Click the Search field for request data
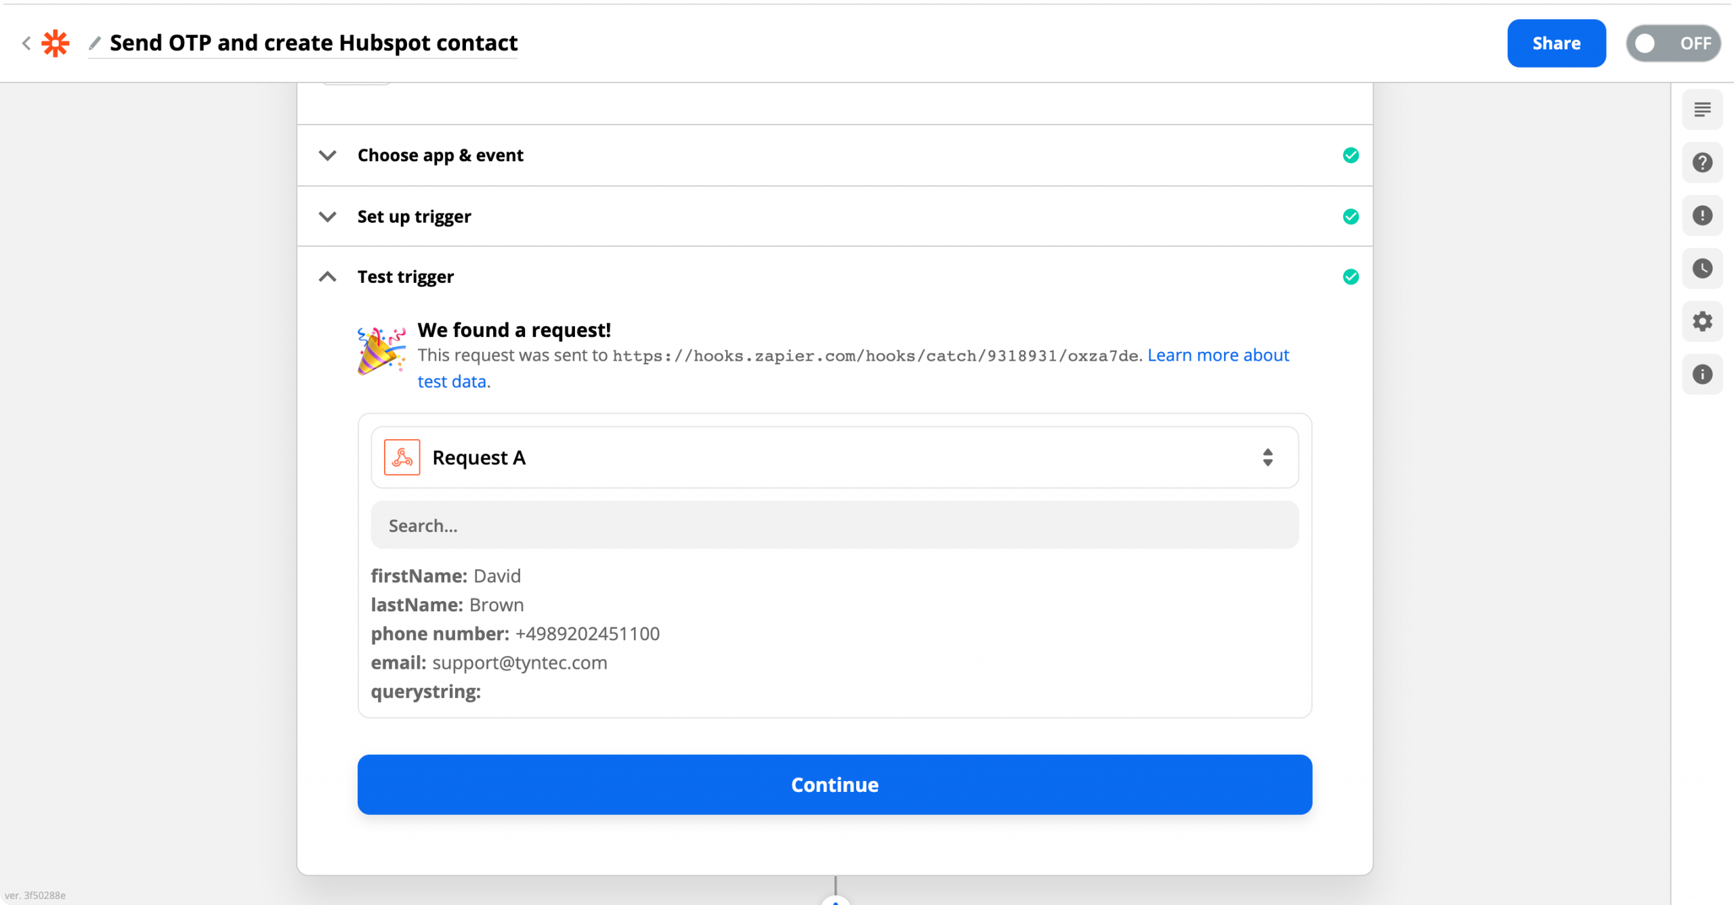Image resolution: width=1734 pixels, height=905 pixels. pyautogui.click(x=834, y=525)
